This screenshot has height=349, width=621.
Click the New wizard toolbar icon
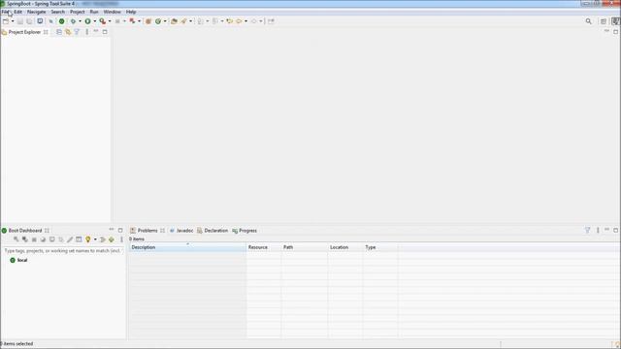tap(6, 21)
